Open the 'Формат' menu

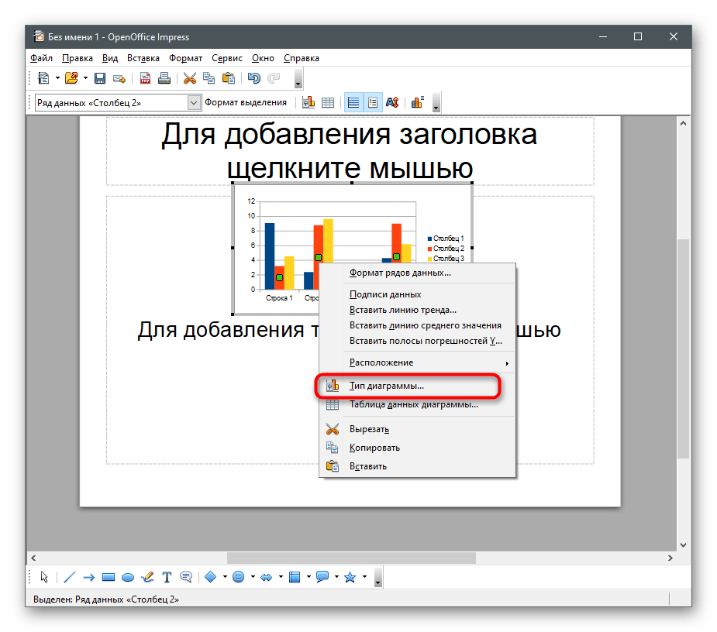[x=185, y=58]
